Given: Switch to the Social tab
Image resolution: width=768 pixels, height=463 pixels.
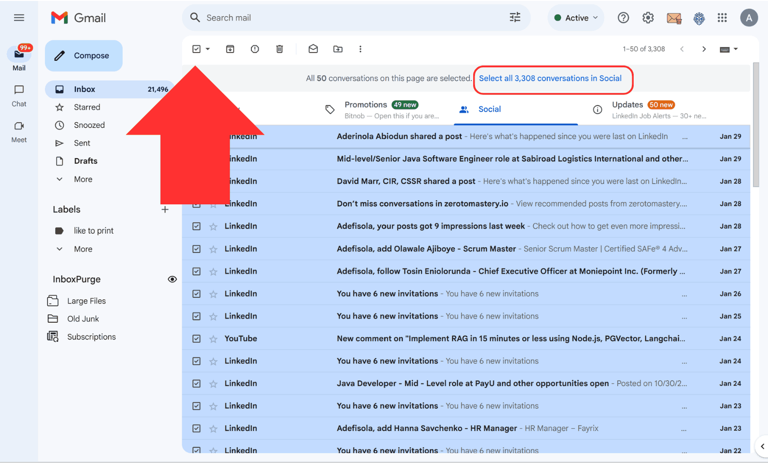Looking at the screenshot, I should click(516, 109).
